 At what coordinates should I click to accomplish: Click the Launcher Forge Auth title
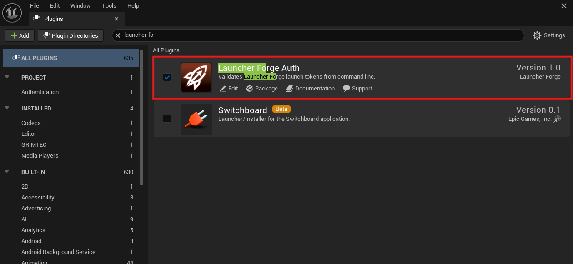click(259, 68)
